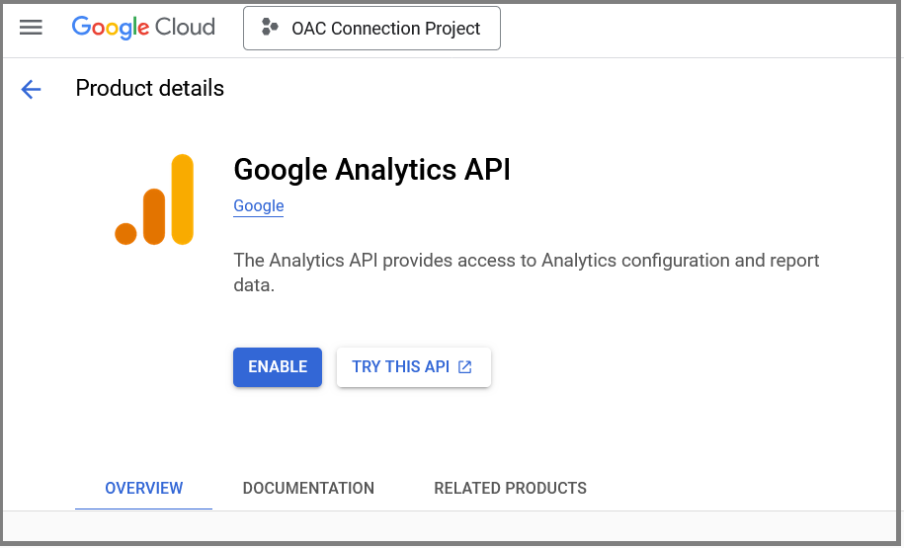Enable the Google Analytics API
Screen dimensions: 904x548
click(x=278, y=367)
